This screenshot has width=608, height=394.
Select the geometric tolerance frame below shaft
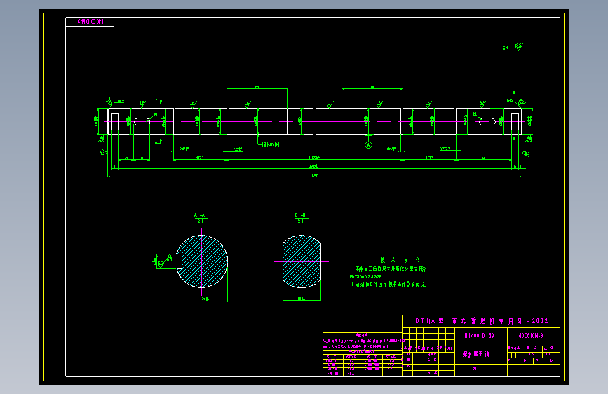(x=271, y=144)
